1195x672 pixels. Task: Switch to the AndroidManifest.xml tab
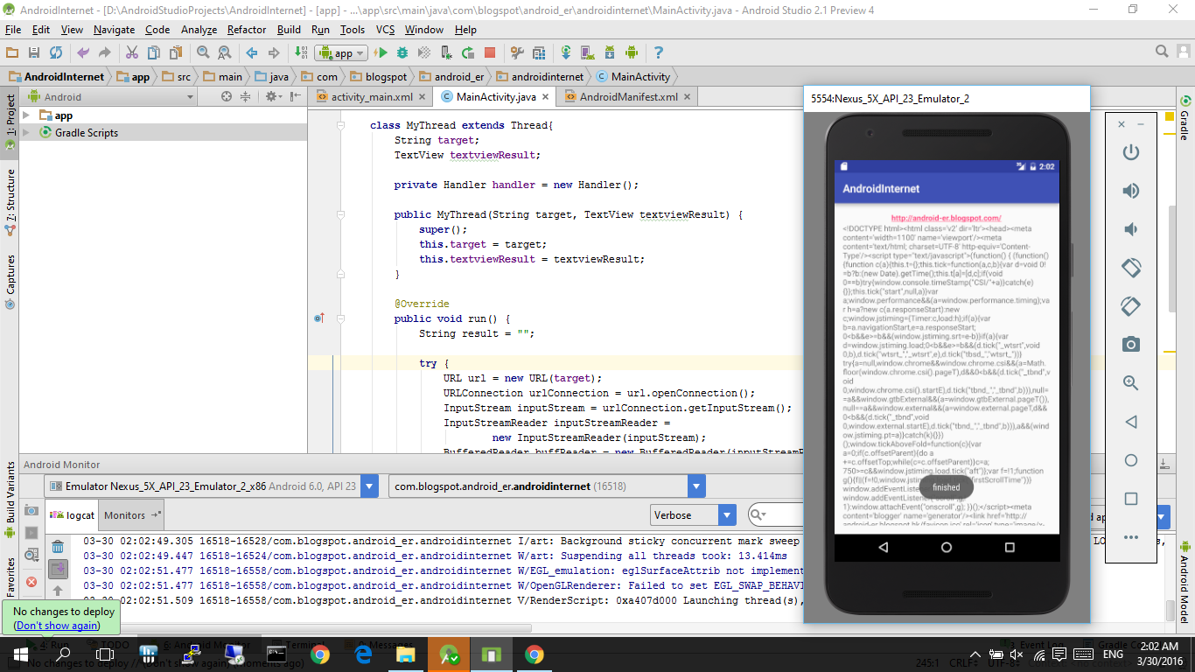point(628,97)
